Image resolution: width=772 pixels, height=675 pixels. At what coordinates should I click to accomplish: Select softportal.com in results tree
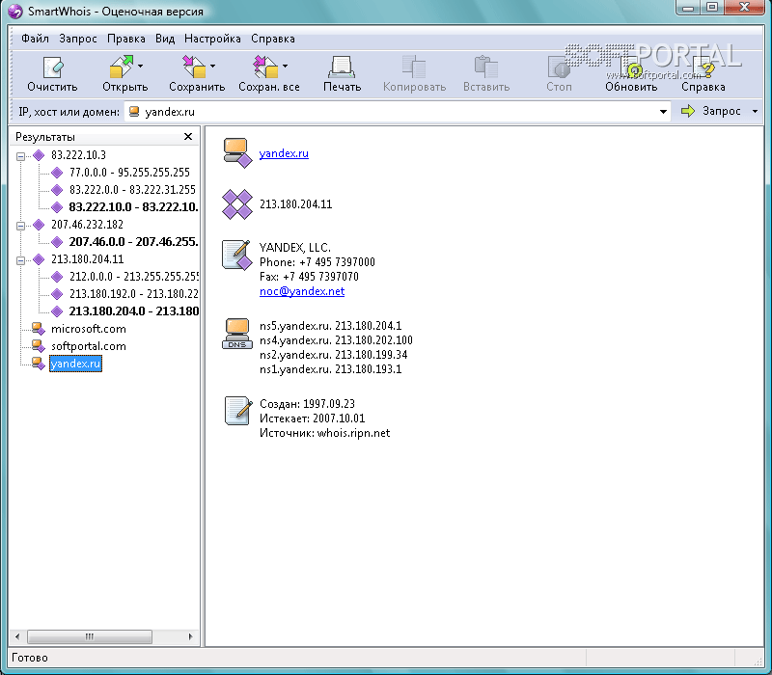click(x=89, y=346)
